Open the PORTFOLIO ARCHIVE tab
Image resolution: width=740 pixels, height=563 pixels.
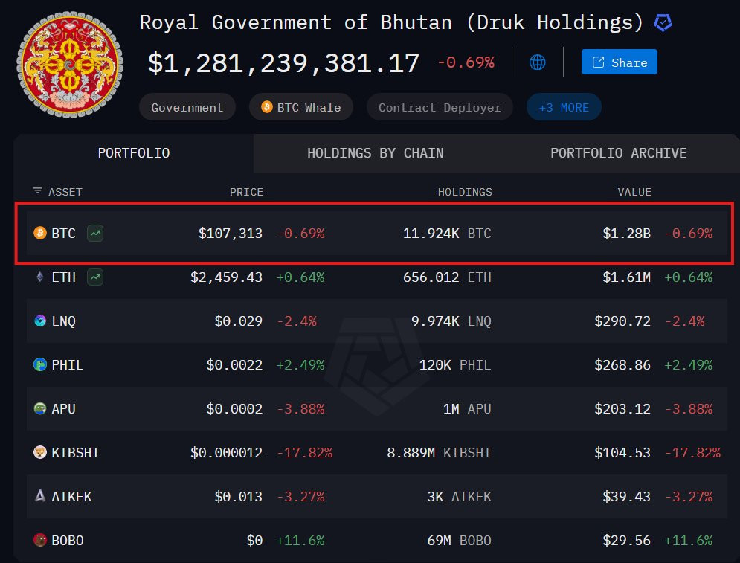618,153
